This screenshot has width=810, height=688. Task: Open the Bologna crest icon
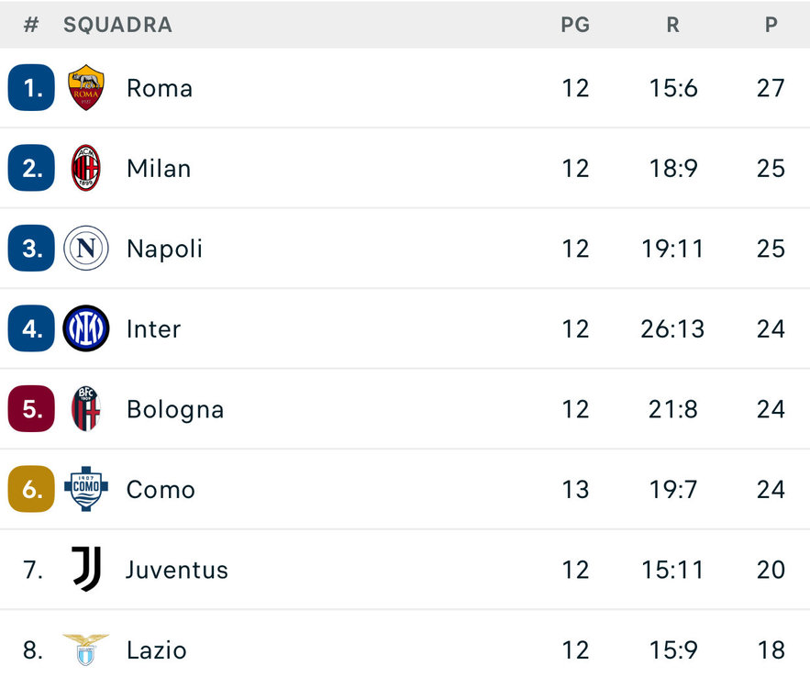[x=86, y=409]
